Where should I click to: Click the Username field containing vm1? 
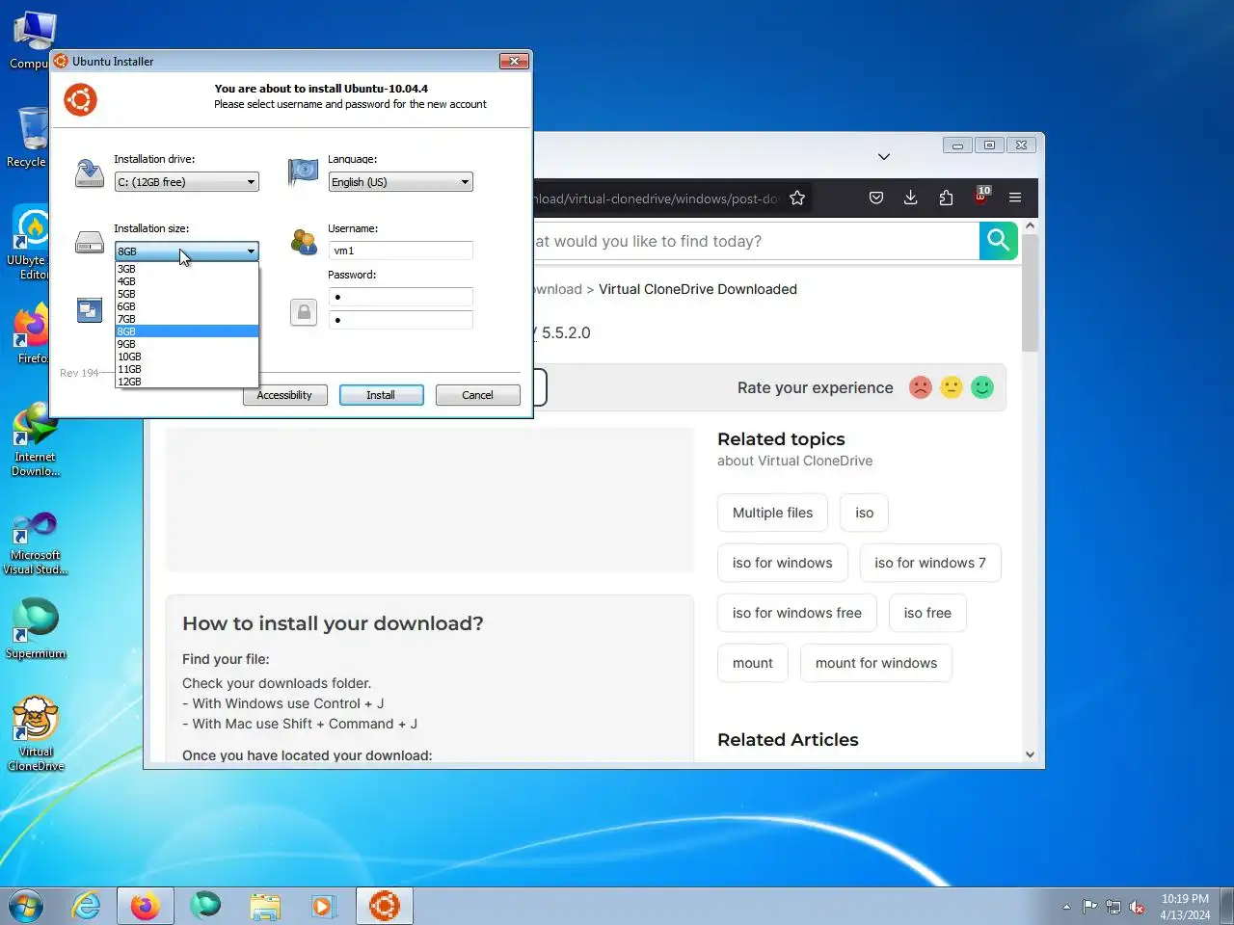pos(401,251)
